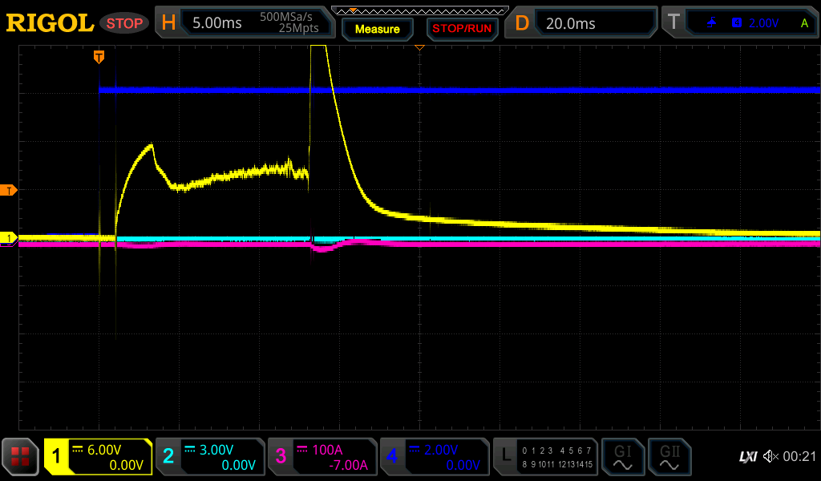The width and height of the screenshot is (821, 481).
Task: Click the muted speaker sound icon
Action: click(770, 456)
